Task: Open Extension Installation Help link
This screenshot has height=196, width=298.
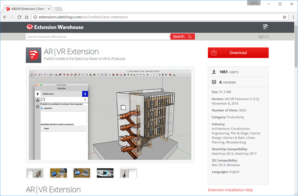Action: [x=230, y=190]
